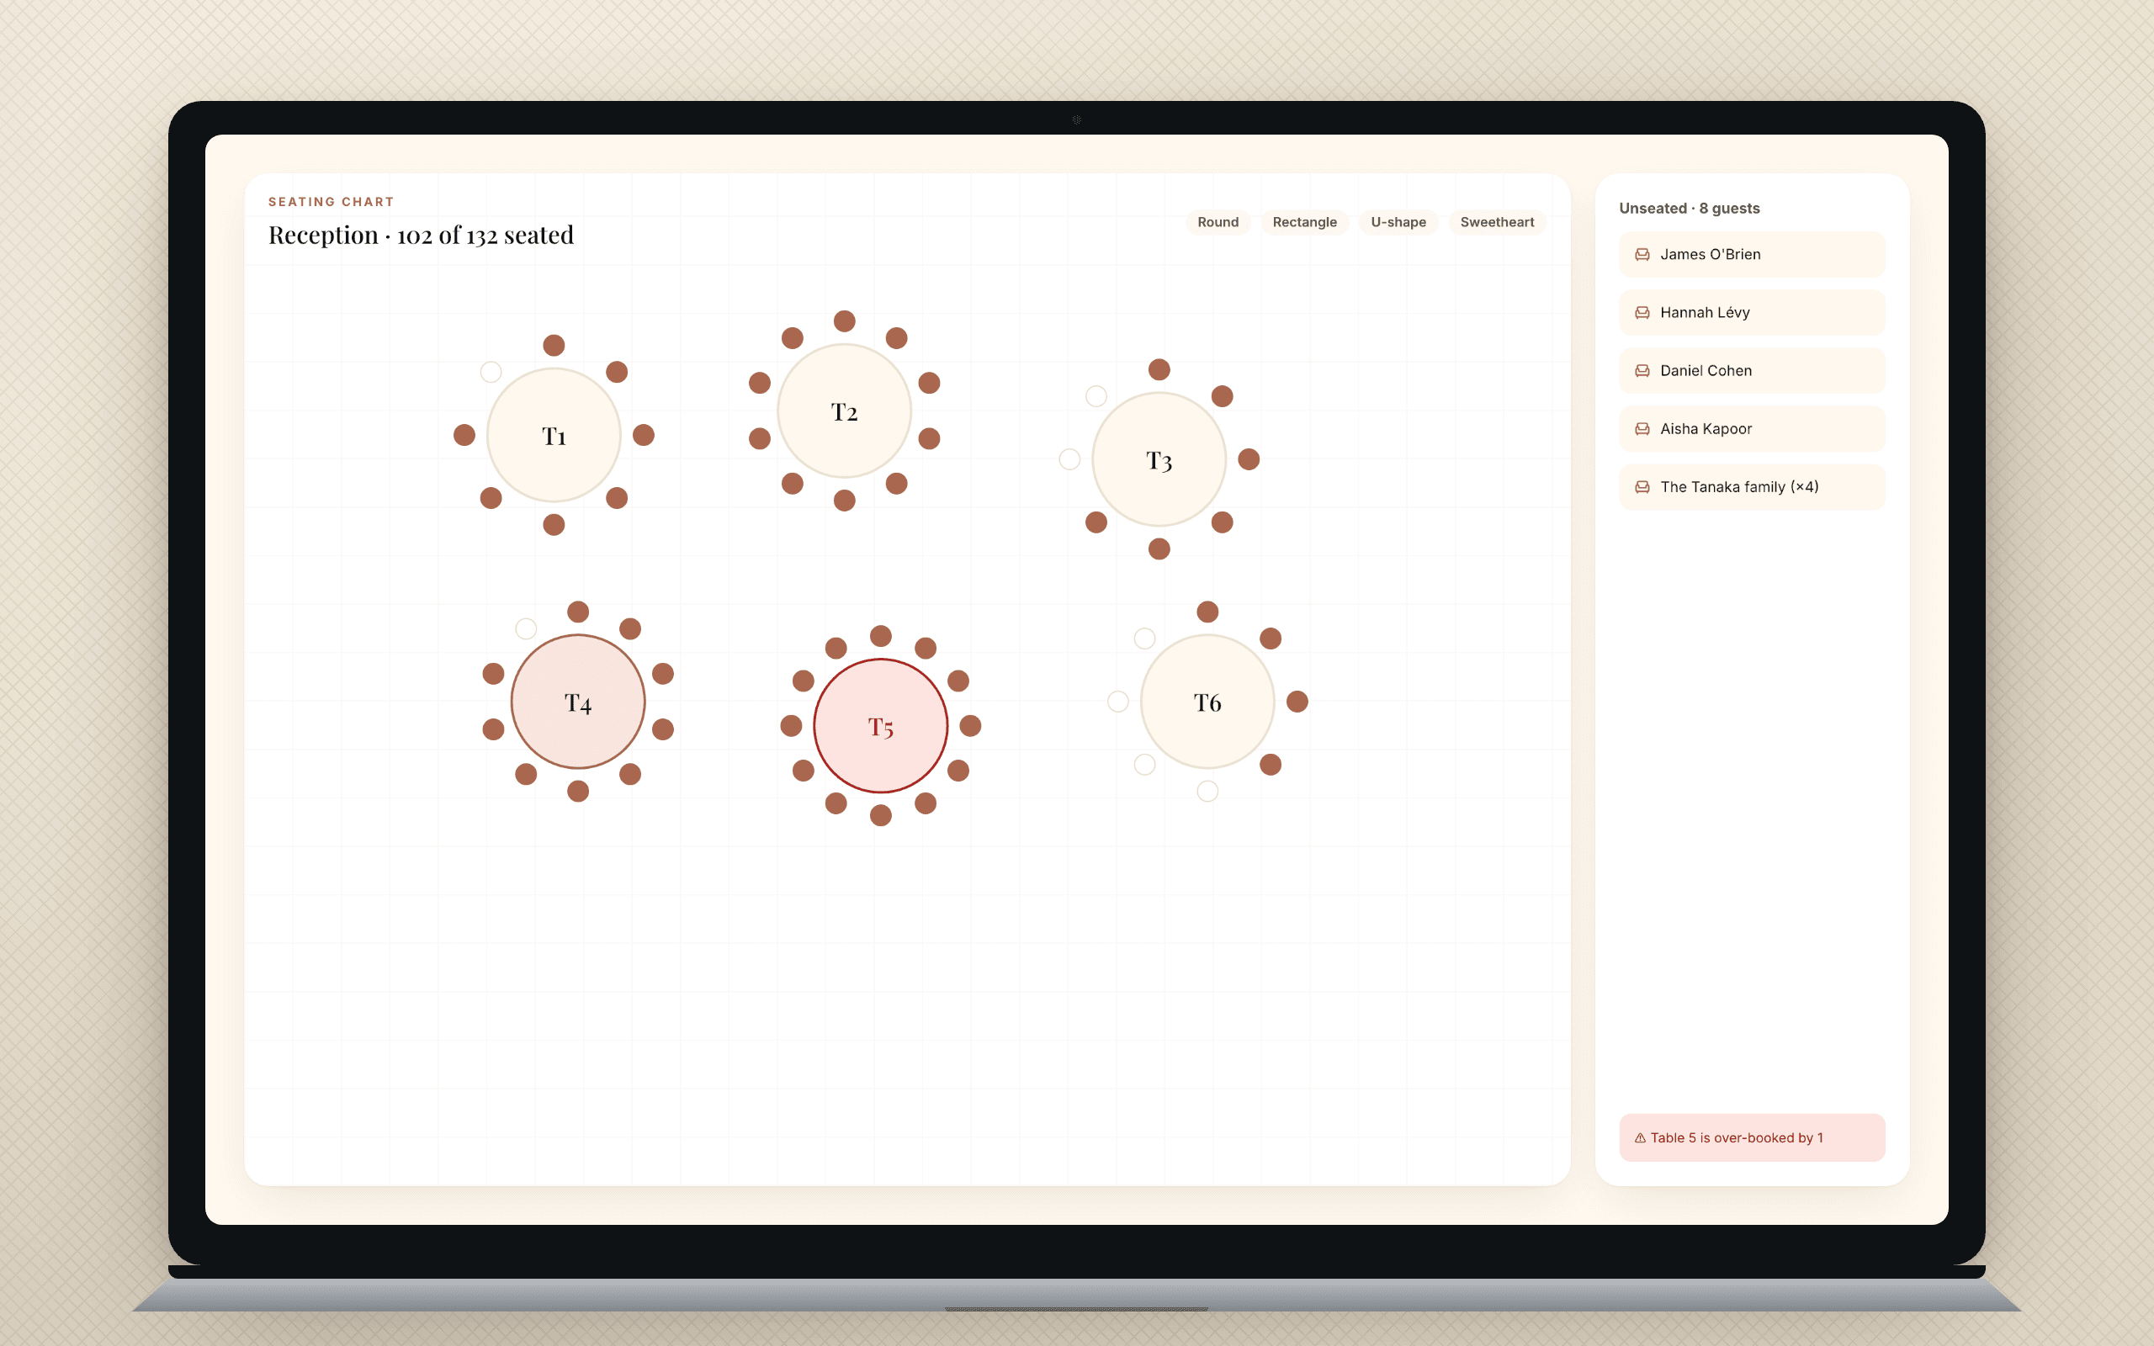The width and height of the screenshot is (2154, 1346).
Task: Select table T1 on the chart
Action: tap(554, 435)
